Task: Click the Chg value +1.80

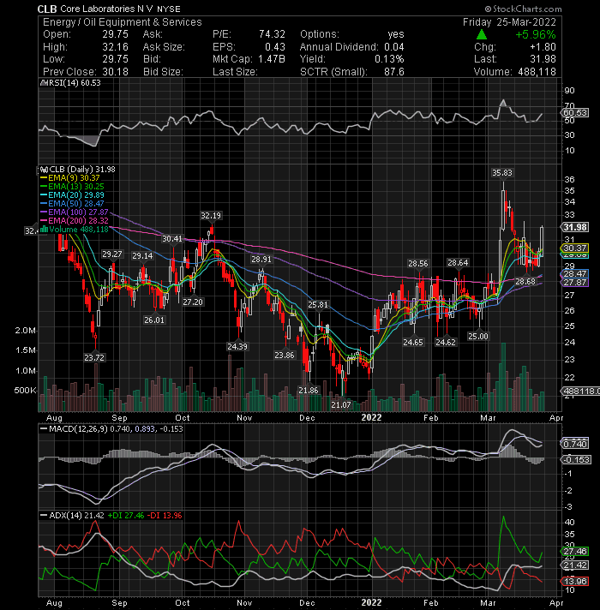Action: 543,46
